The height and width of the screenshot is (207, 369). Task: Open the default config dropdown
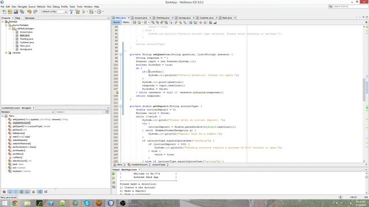[54, 11]
